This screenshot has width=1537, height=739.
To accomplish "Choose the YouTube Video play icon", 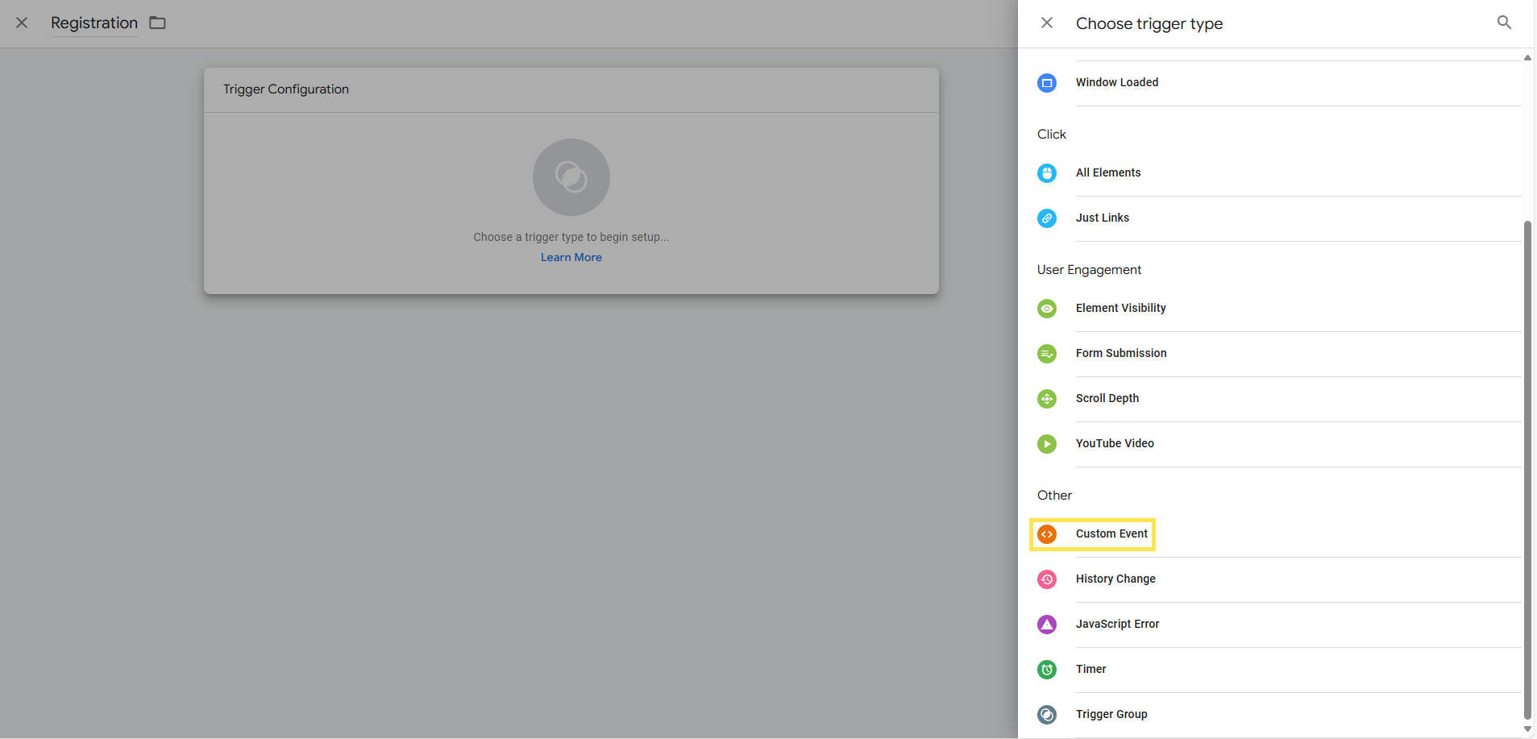I will [x=1046, y=444].
